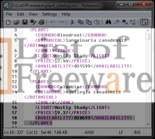Click closing </PLANT> tag on line 19
This screenshot has height=139, width=155.
click(41, 123)
